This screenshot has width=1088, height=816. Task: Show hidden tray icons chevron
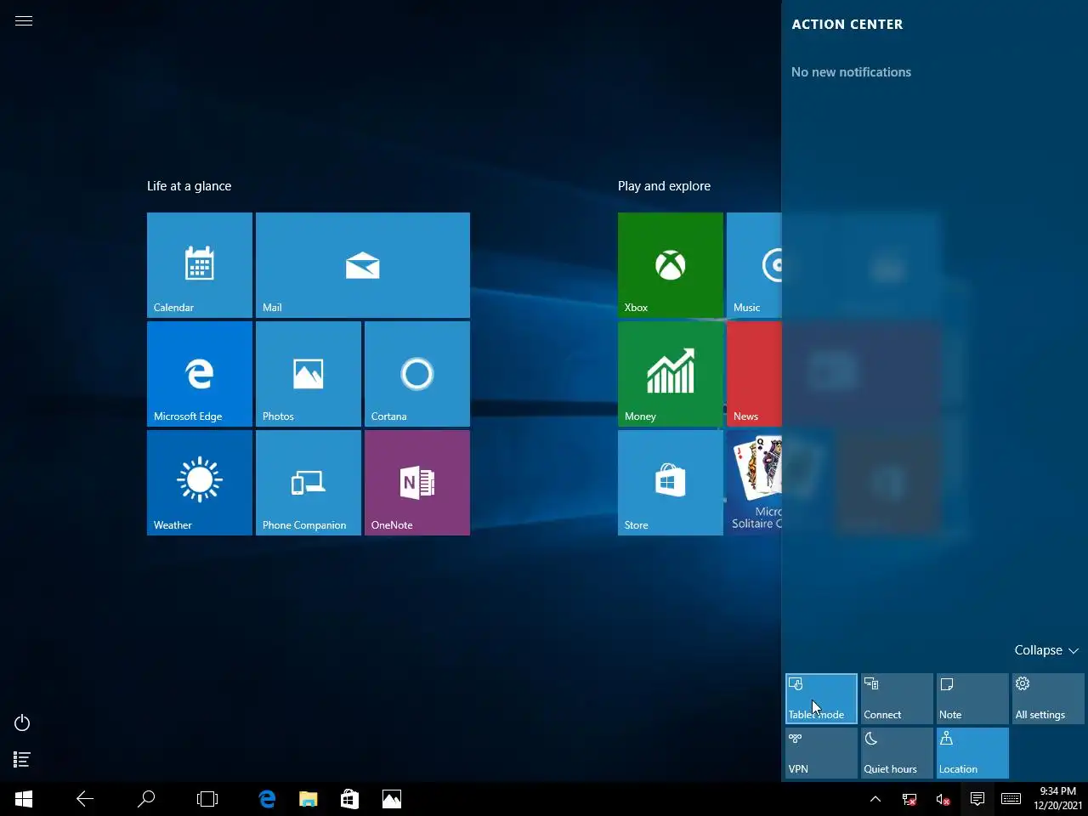click(x=875, y=799)
